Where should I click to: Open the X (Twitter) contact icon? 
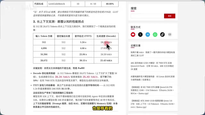(x=140, y=34)
